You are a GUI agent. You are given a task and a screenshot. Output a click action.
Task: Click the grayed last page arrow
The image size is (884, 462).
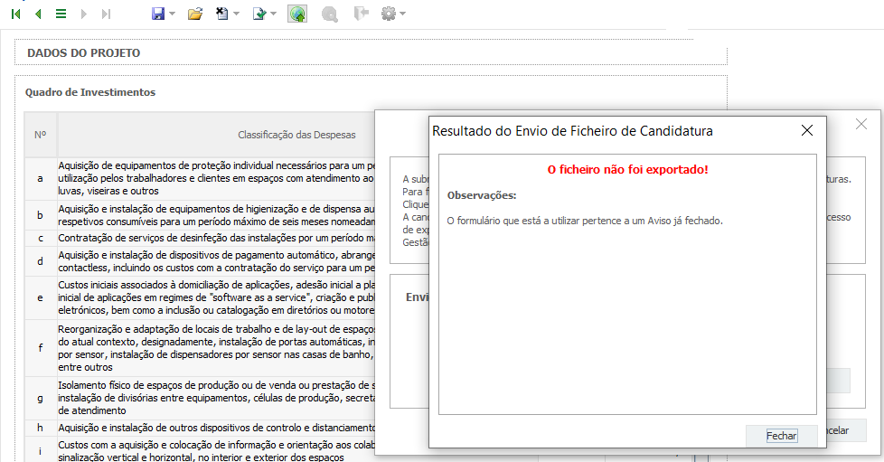point(106,14)
